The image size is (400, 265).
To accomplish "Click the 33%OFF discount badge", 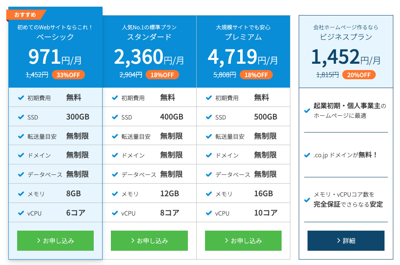I will point(69,75).
